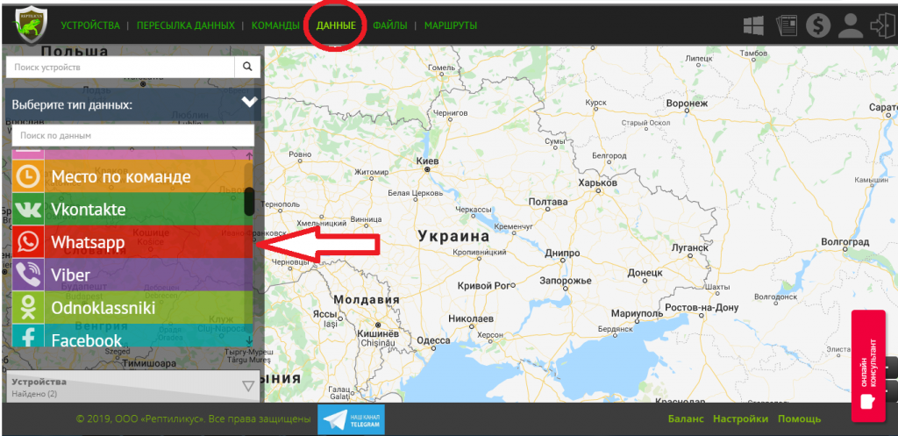Open the Telegram channel banner
Screen dimensions: 898x436
coord(351,420)
